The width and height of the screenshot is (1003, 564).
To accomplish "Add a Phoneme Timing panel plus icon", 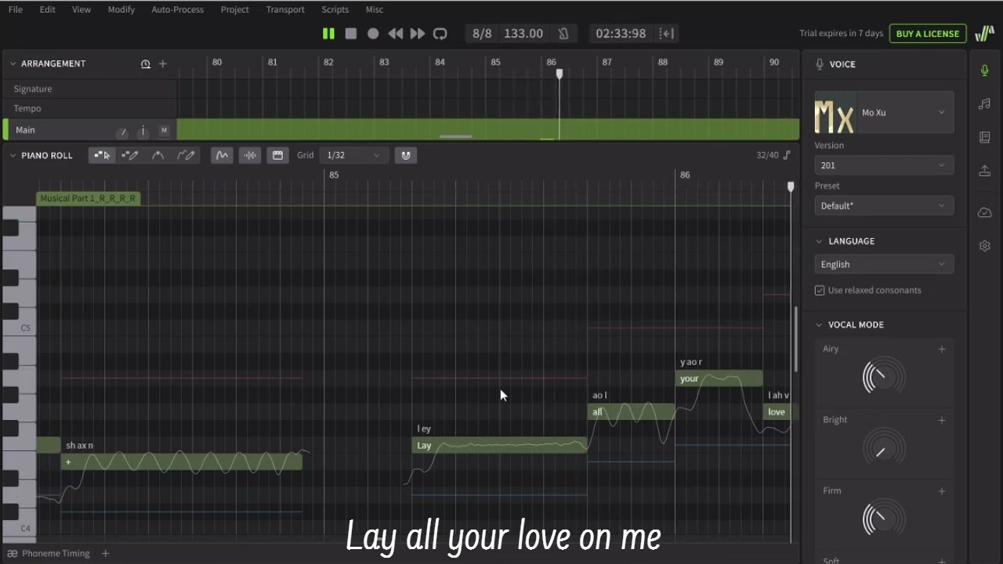I will (105, 553).
